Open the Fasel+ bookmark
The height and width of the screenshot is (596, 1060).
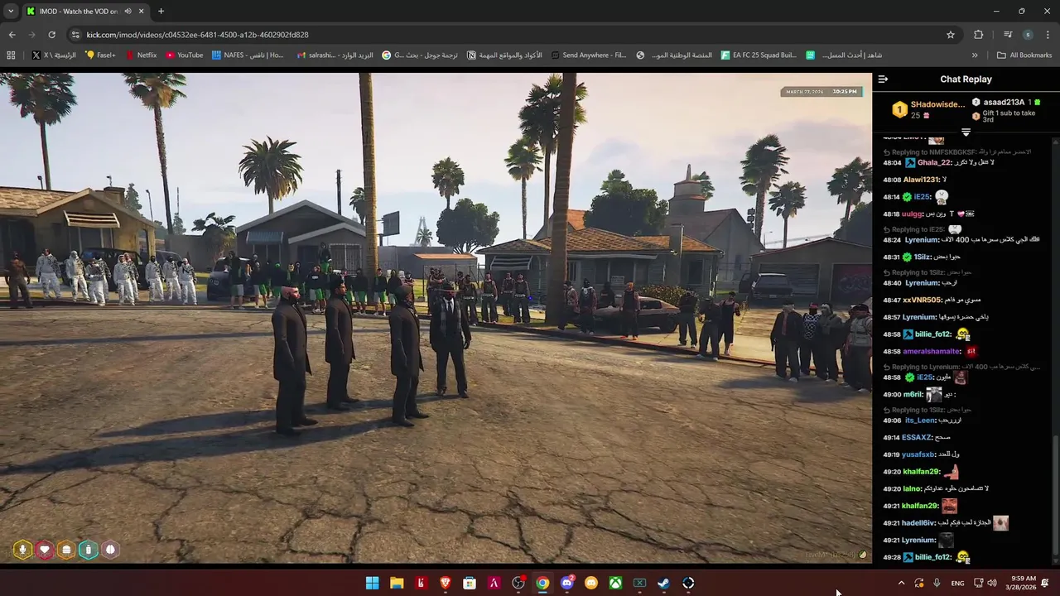click(101, 55)
